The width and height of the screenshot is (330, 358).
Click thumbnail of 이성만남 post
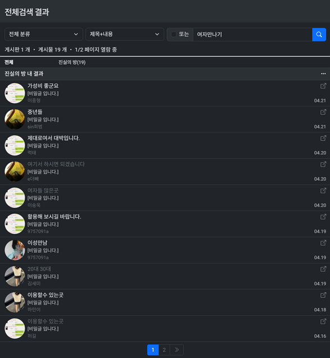tap(15, 250)
